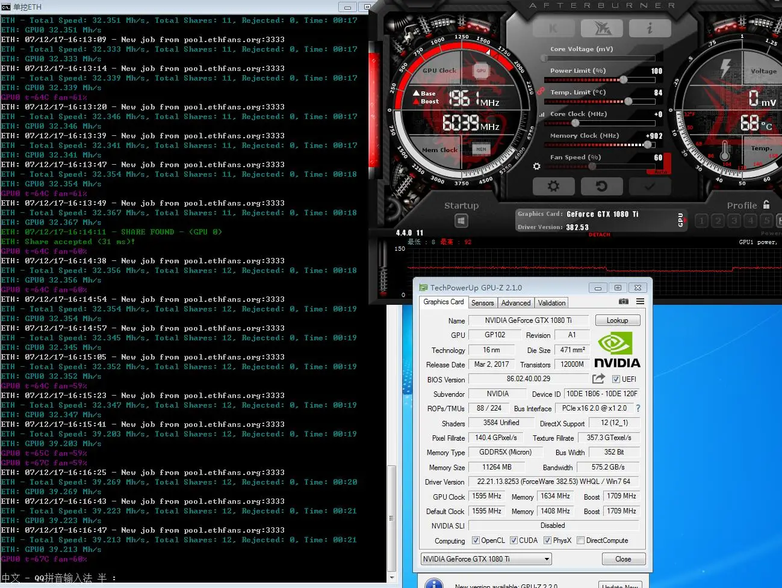This screenshot has width=782, height=588.
Task: Click the MEM chip icon on Mem Clock gauge
Action: coord(481,149)
